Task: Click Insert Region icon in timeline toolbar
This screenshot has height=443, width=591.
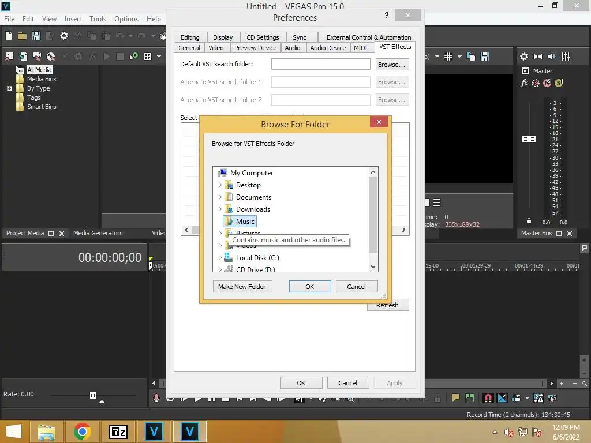Action: coord(470,398)
